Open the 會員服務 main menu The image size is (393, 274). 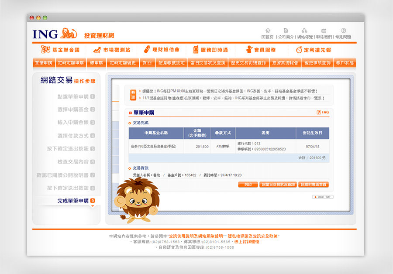tap(261, 50)
